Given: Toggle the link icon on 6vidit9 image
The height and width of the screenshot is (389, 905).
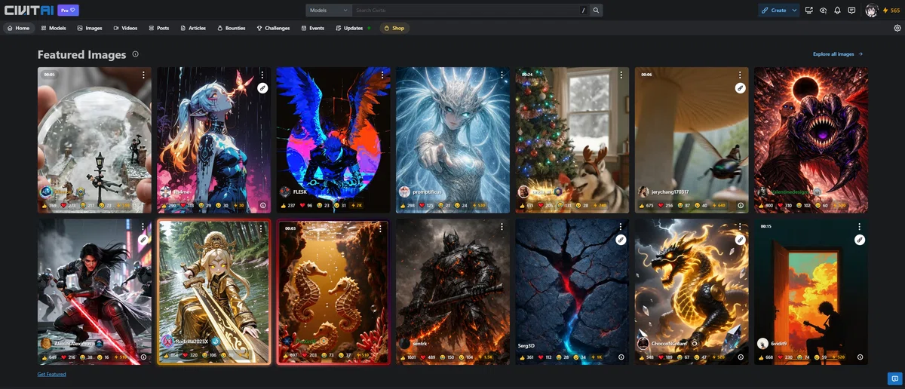Looking at the screenshot, I should coord(859,240).
